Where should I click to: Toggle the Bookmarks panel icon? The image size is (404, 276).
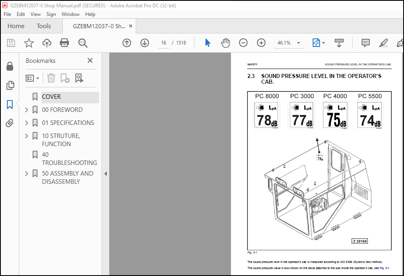[10, 105]
